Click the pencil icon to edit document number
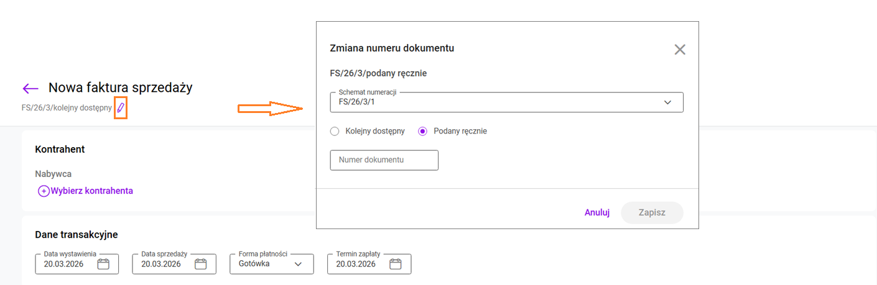The height and width of the screenshot is (285, 877). pos(121,108)
